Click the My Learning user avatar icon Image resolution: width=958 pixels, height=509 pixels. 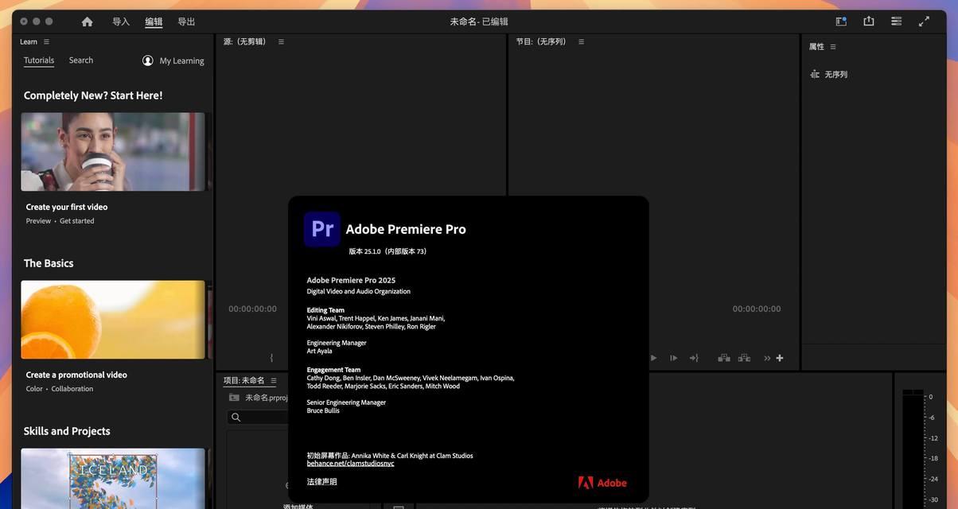coord(148,60)
